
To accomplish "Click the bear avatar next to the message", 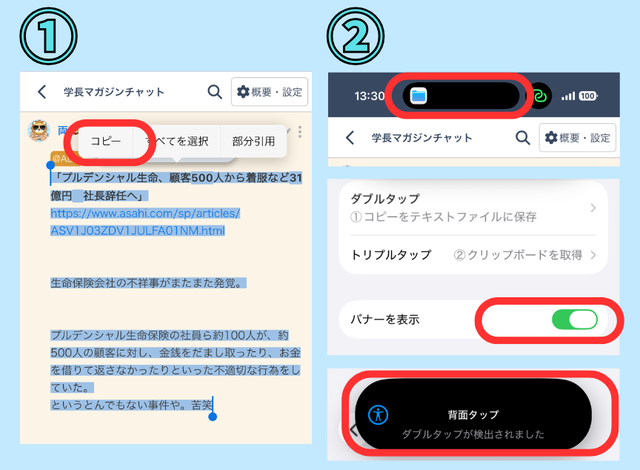I will coord(39,132).
